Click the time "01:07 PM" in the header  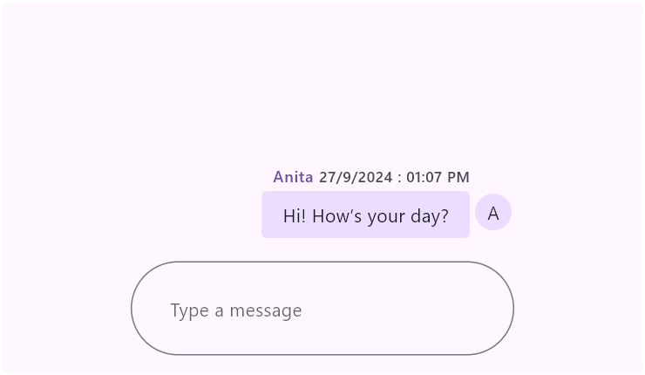438,177
